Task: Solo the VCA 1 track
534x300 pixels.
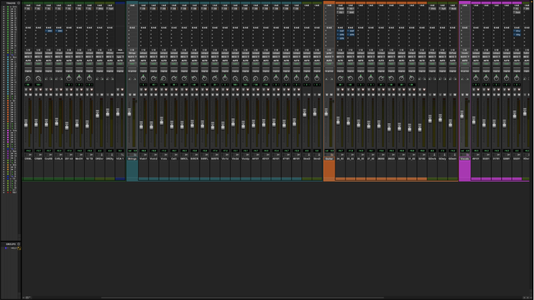Action: [118, 94]
